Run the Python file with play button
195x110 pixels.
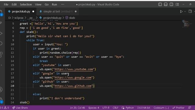pyautogui.click(x=181, y=12)
